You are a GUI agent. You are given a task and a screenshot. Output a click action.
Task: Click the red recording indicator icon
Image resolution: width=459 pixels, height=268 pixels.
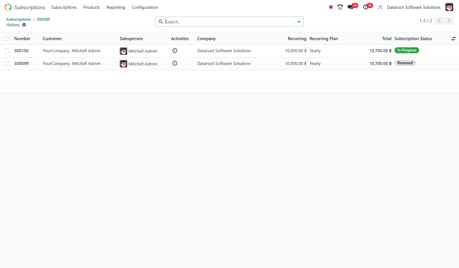[331, 7]
